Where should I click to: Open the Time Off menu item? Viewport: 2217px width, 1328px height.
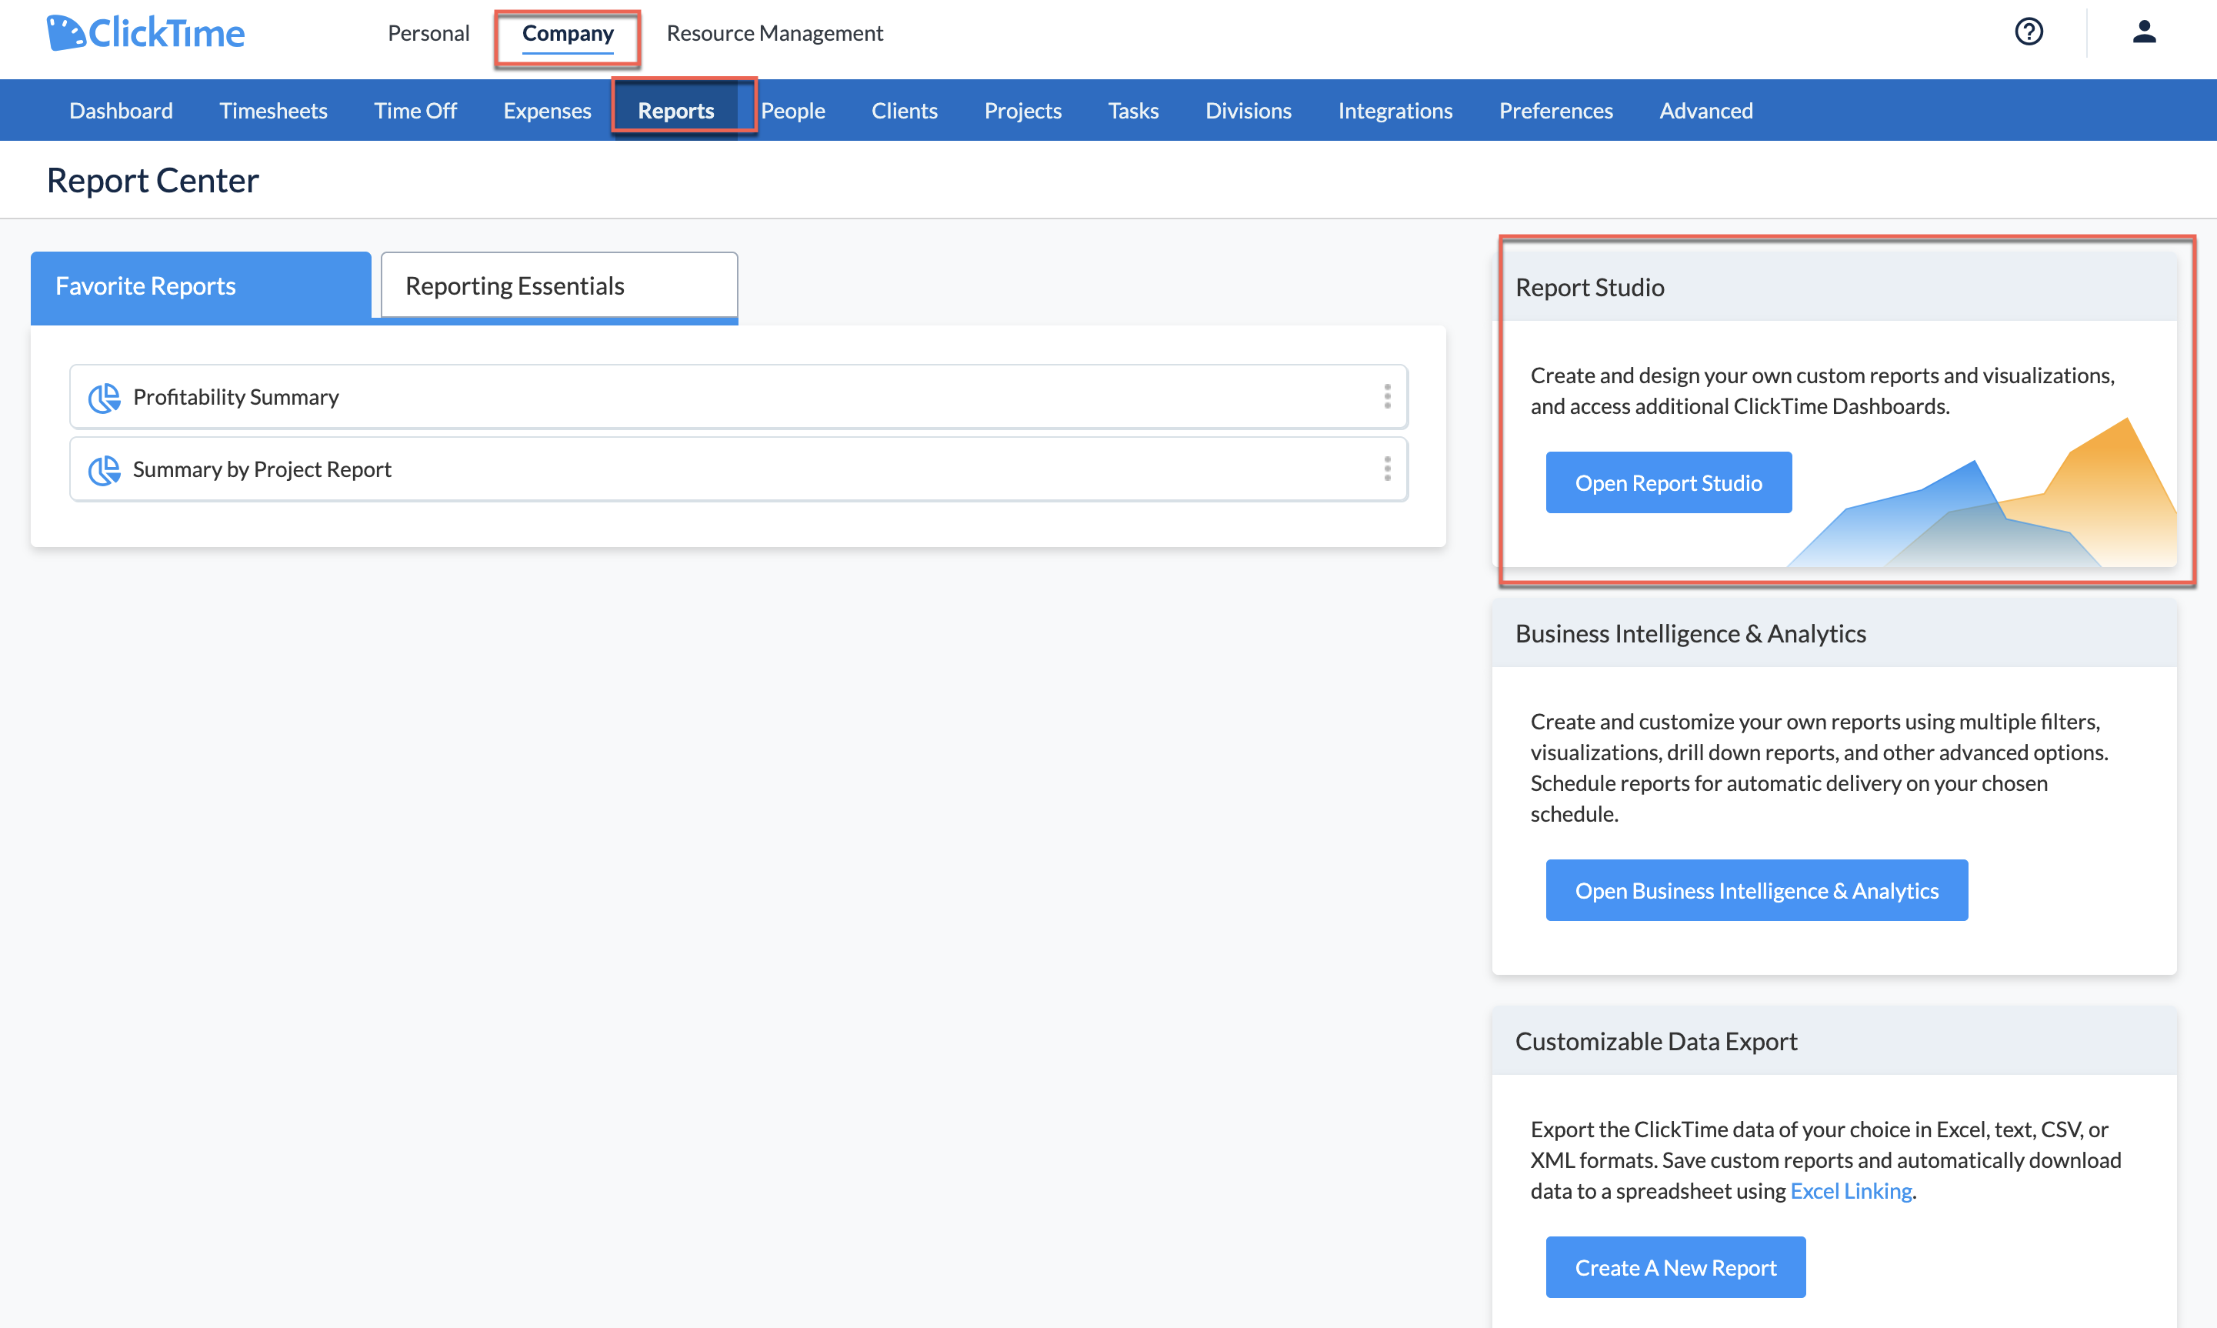(x=415, y=110)
